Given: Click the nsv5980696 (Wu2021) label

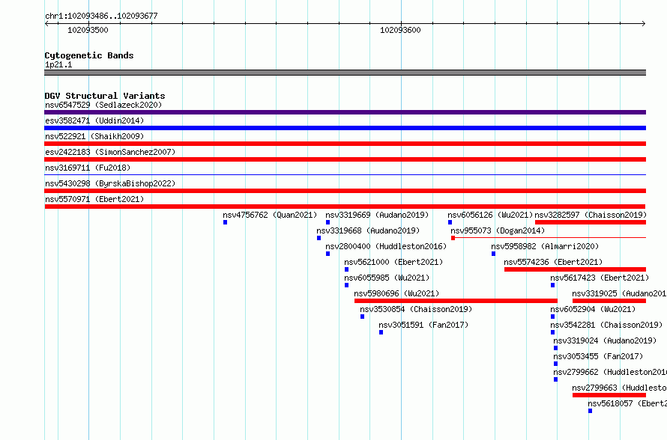Looking at the screenshot, I should tap(396, 293).
